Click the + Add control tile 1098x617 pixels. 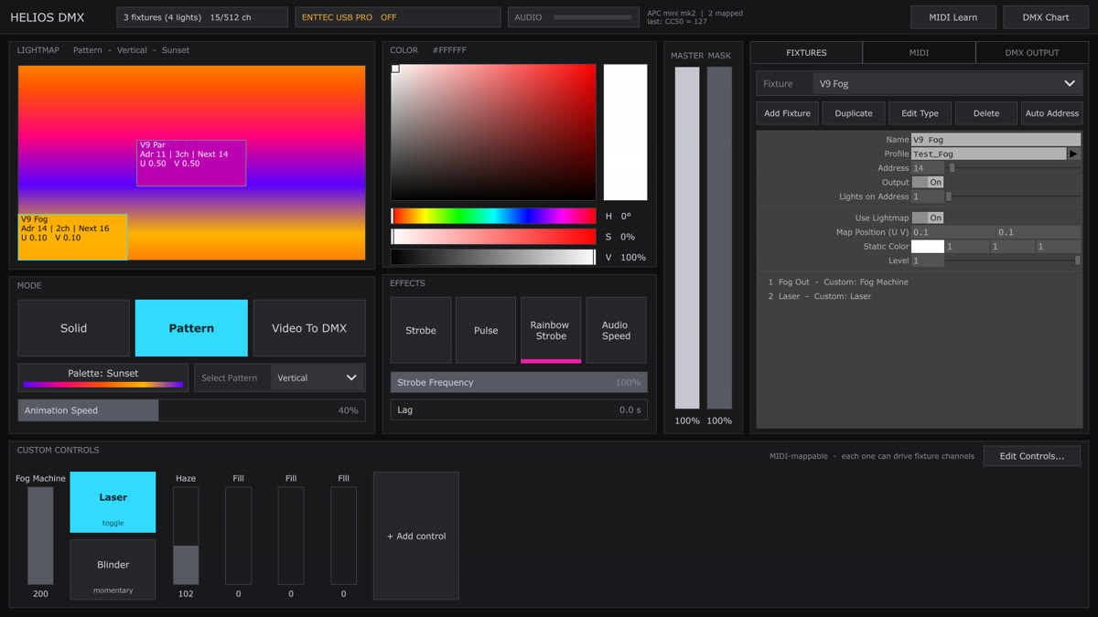416,536
